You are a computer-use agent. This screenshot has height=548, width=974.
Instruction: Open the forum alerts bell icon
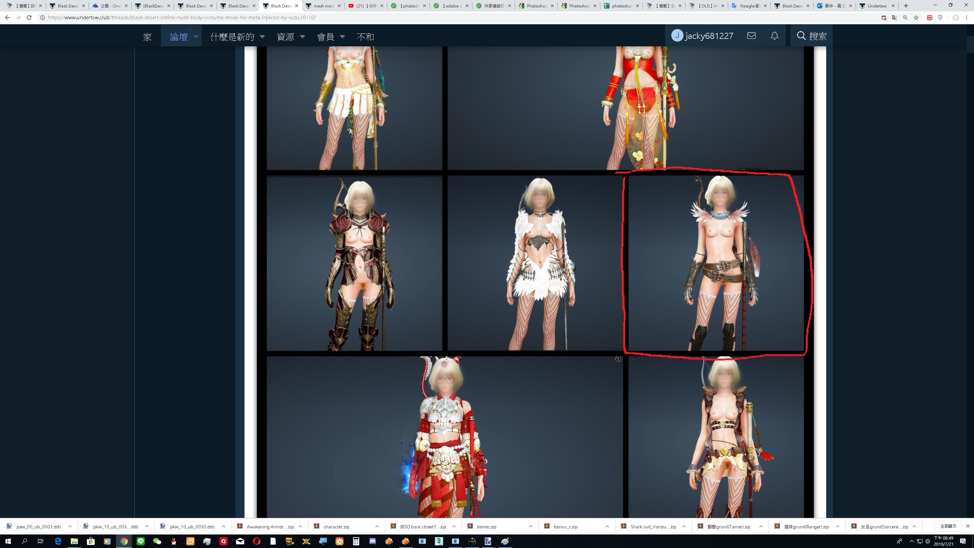click(774, 36)
